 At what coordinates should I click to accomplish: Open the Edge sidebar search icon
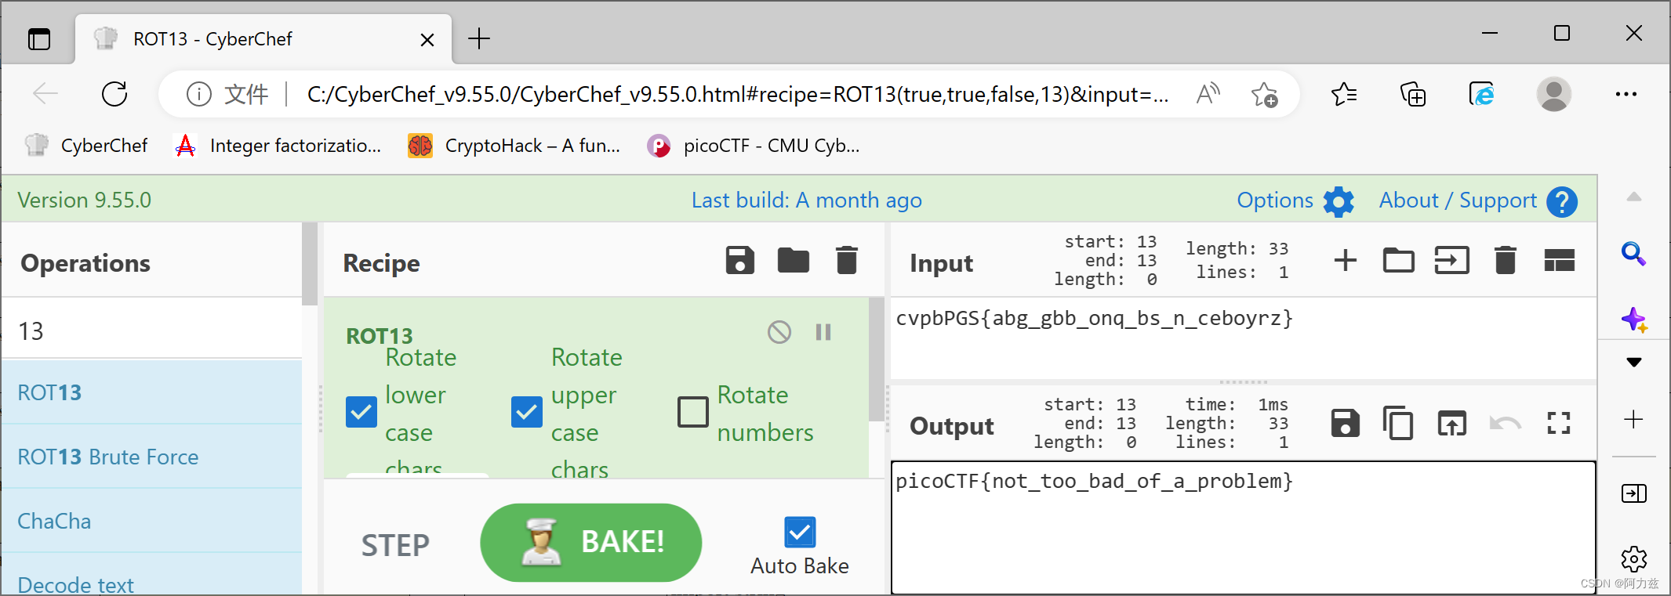click(1633, 254)
